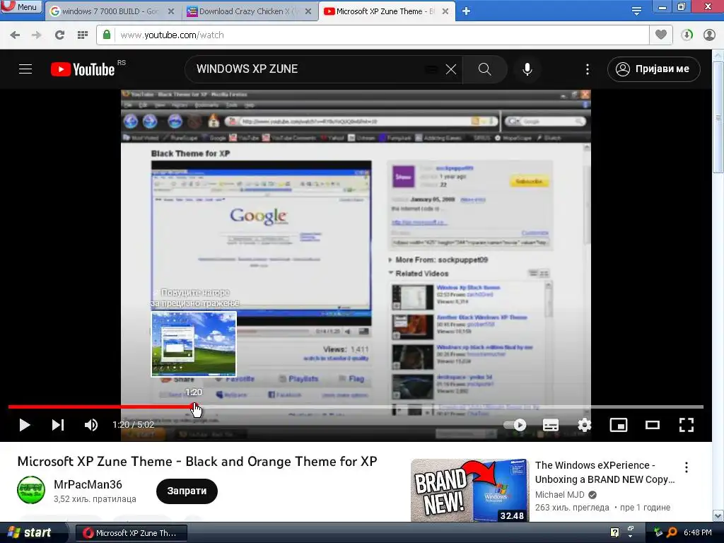Click the help question mark tray icon
Viewport: 724px width, 543px height.
tap(614, 532)
